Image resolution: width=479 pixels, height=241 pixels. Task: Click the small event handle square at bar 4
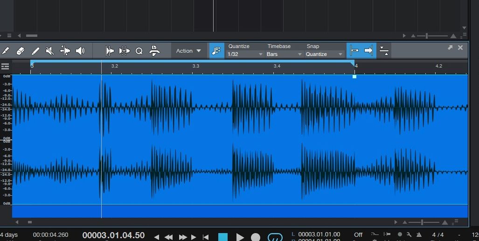(x=354, y=76)
